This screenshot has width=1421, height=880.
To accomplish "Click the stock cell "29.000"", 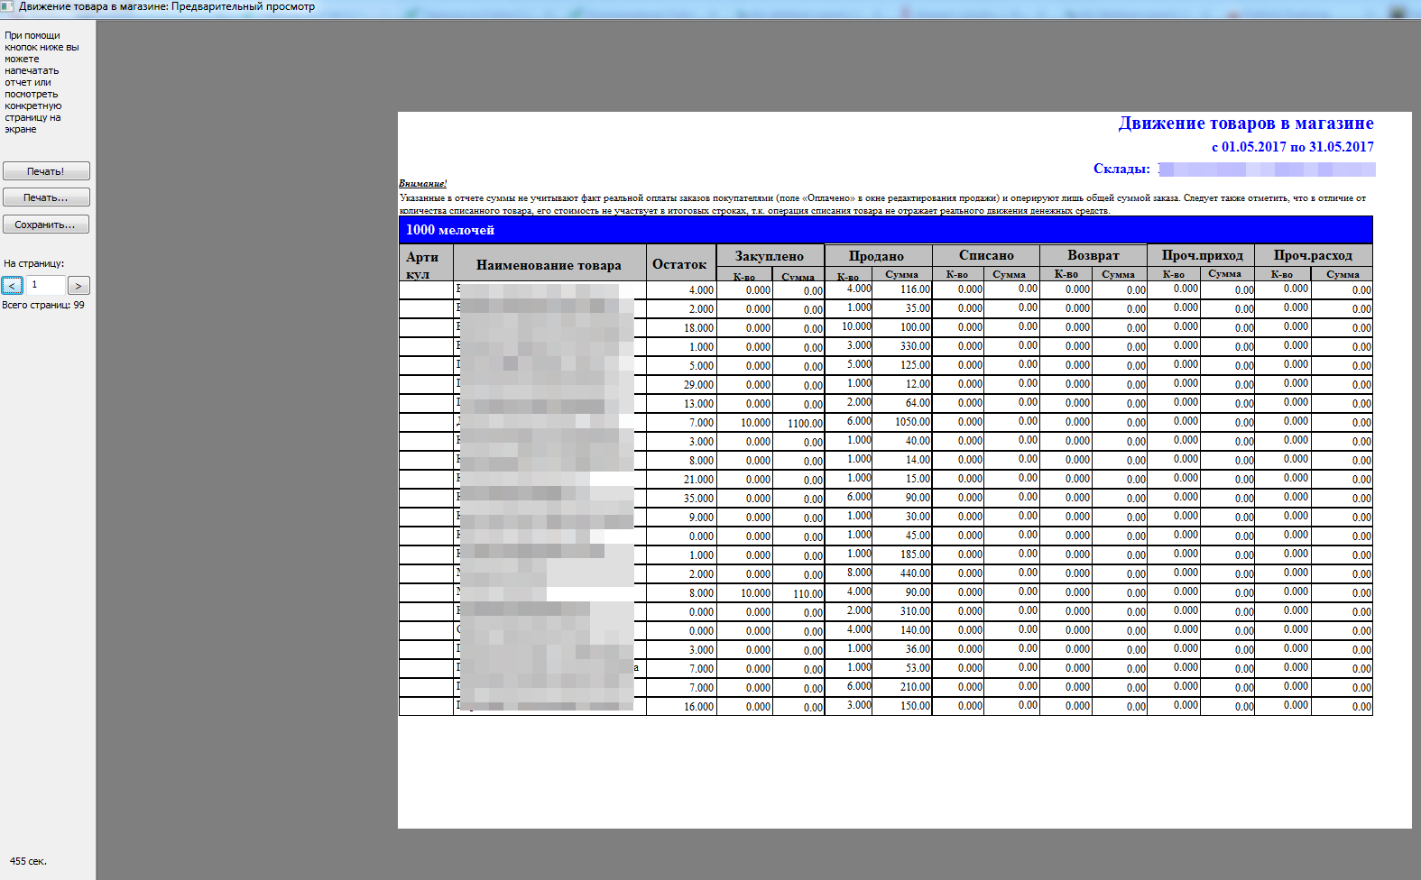I will (682, 385).
